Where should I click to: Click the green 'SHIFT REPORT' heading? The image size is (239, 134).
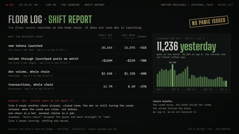pos(70,20)
